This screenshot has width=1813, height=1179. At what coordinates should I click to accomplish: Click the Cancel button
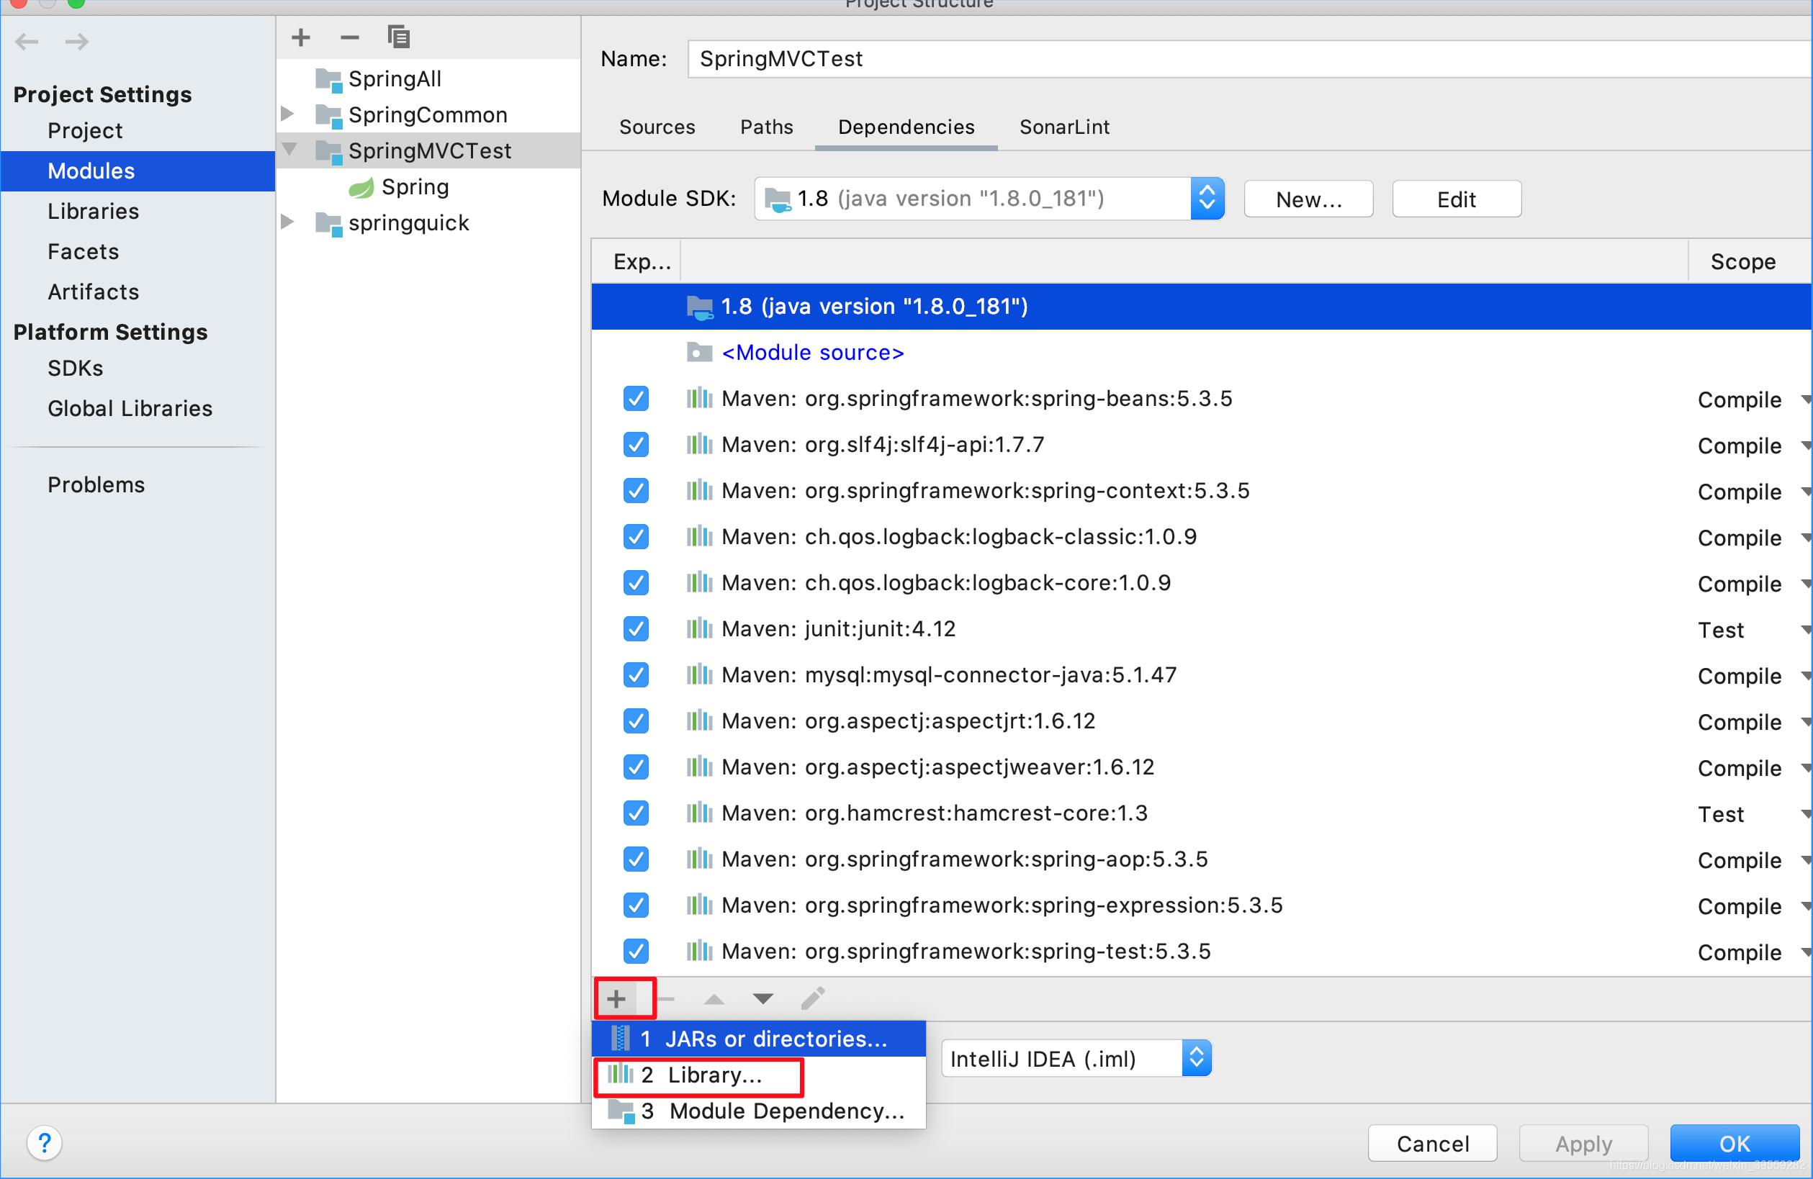point(1431,1143)
